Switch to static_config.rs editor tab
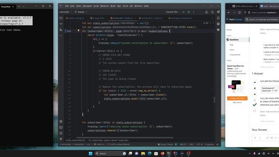Viewport: 279px width, 157px height. 75,18
